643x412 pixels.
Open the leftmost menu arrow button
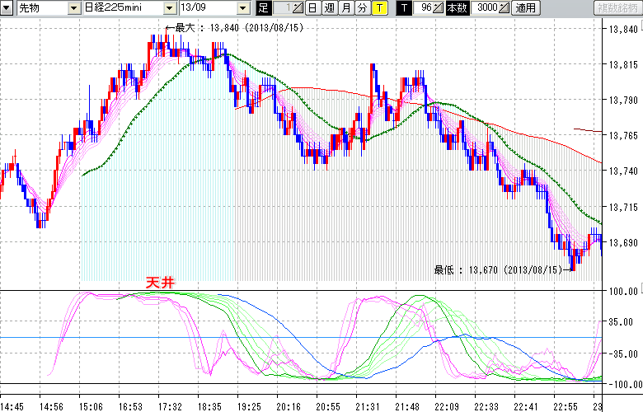[7, 8]
